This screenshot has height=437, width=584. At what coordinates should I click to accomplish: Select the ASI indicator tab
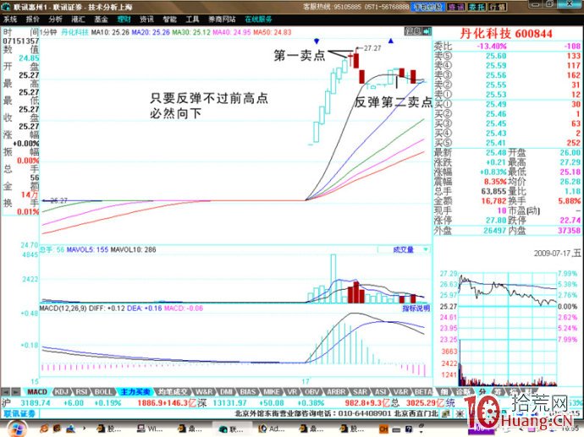tap(381, 391)
